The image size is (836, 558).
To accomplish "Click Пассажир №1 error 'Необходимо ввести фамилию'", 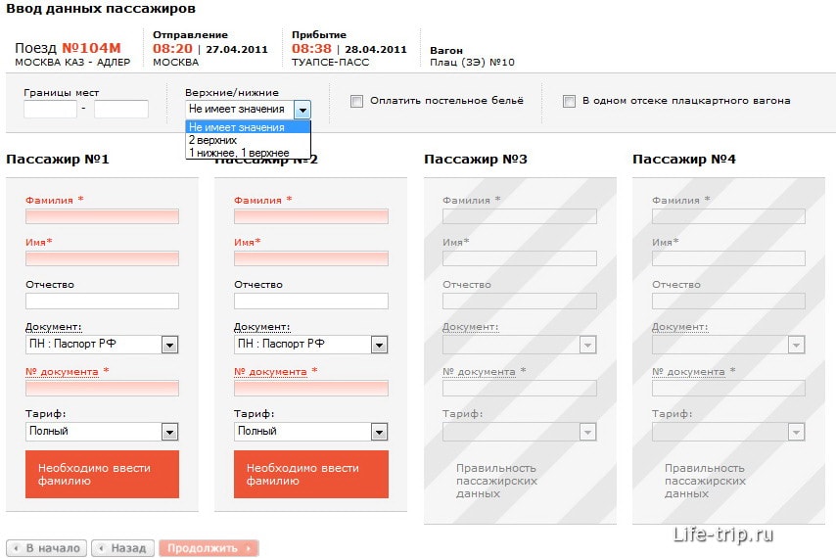I will pyautogui.click(x=102, y=475).
